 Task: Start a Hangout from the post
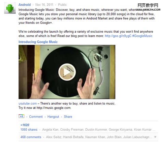(53, 117)
